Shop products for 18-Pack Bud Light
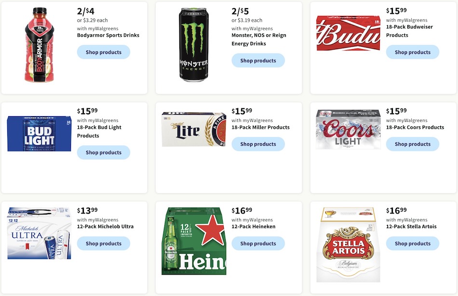Screen dimensions: 458x296 click(x=103, y=152)
